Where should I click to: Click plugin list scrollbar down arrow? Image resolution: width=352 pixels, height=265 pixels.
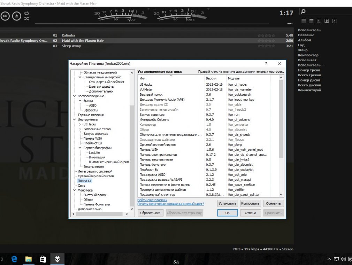pyautogui.click(x=281, y=195)
